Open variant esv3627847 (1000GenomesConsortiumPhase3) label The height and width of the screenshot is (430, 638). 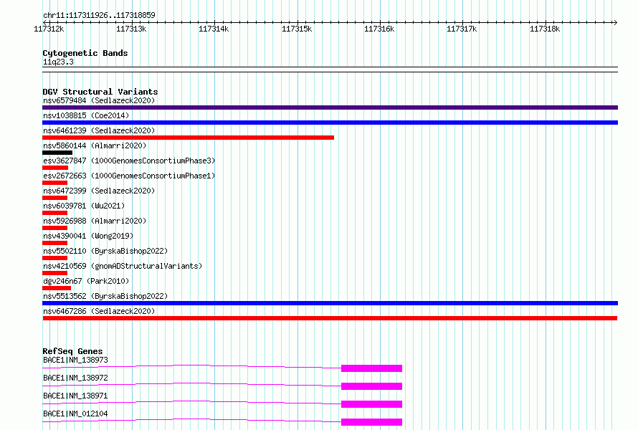click(x=129, y=161)
